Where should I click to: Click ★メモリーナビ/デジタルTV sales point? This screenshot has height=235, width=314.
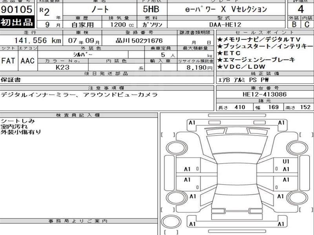(259, 40)
